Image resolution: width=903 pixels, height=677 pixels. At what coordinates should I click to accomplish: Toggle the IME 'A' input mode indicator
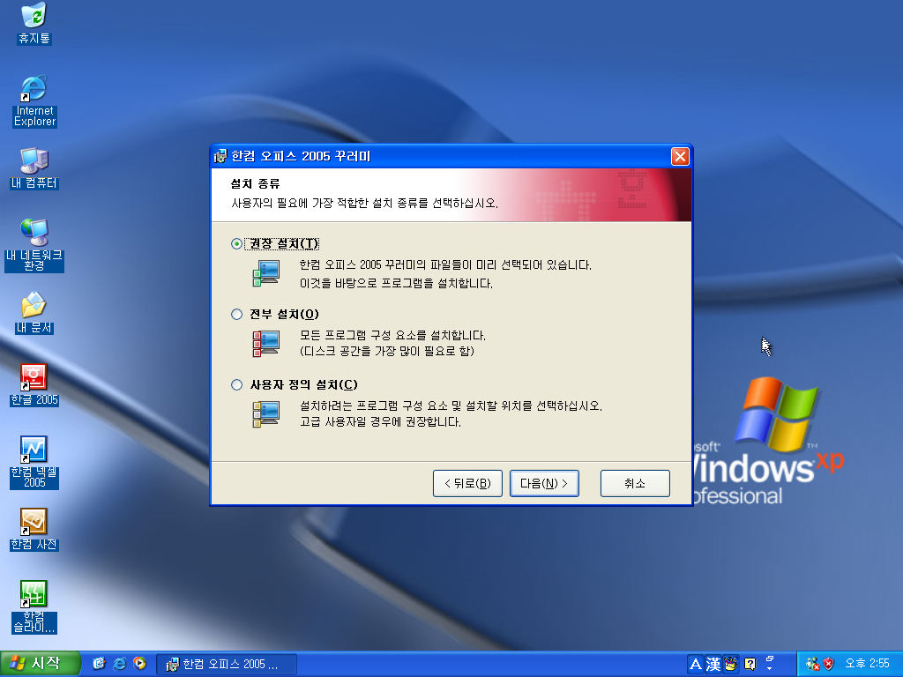point(696,665)
